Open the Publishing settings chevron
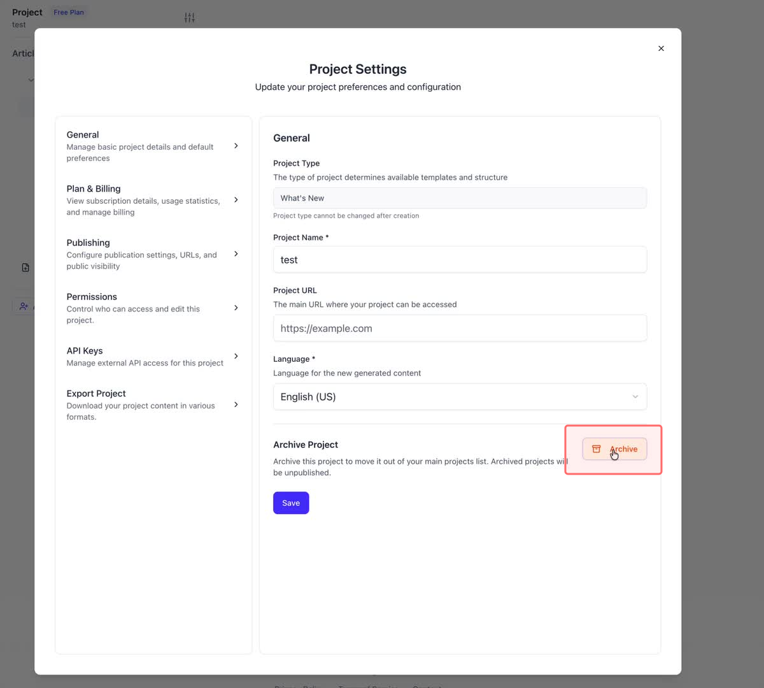764x688 pixels. click(x=236, y=254)
